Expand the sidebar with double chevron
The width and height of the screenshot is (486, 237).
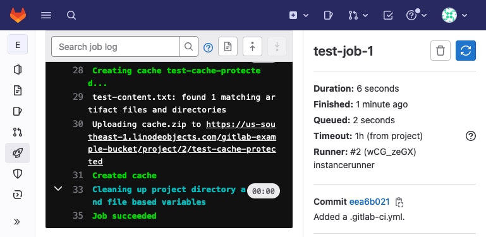coord(17,222)
